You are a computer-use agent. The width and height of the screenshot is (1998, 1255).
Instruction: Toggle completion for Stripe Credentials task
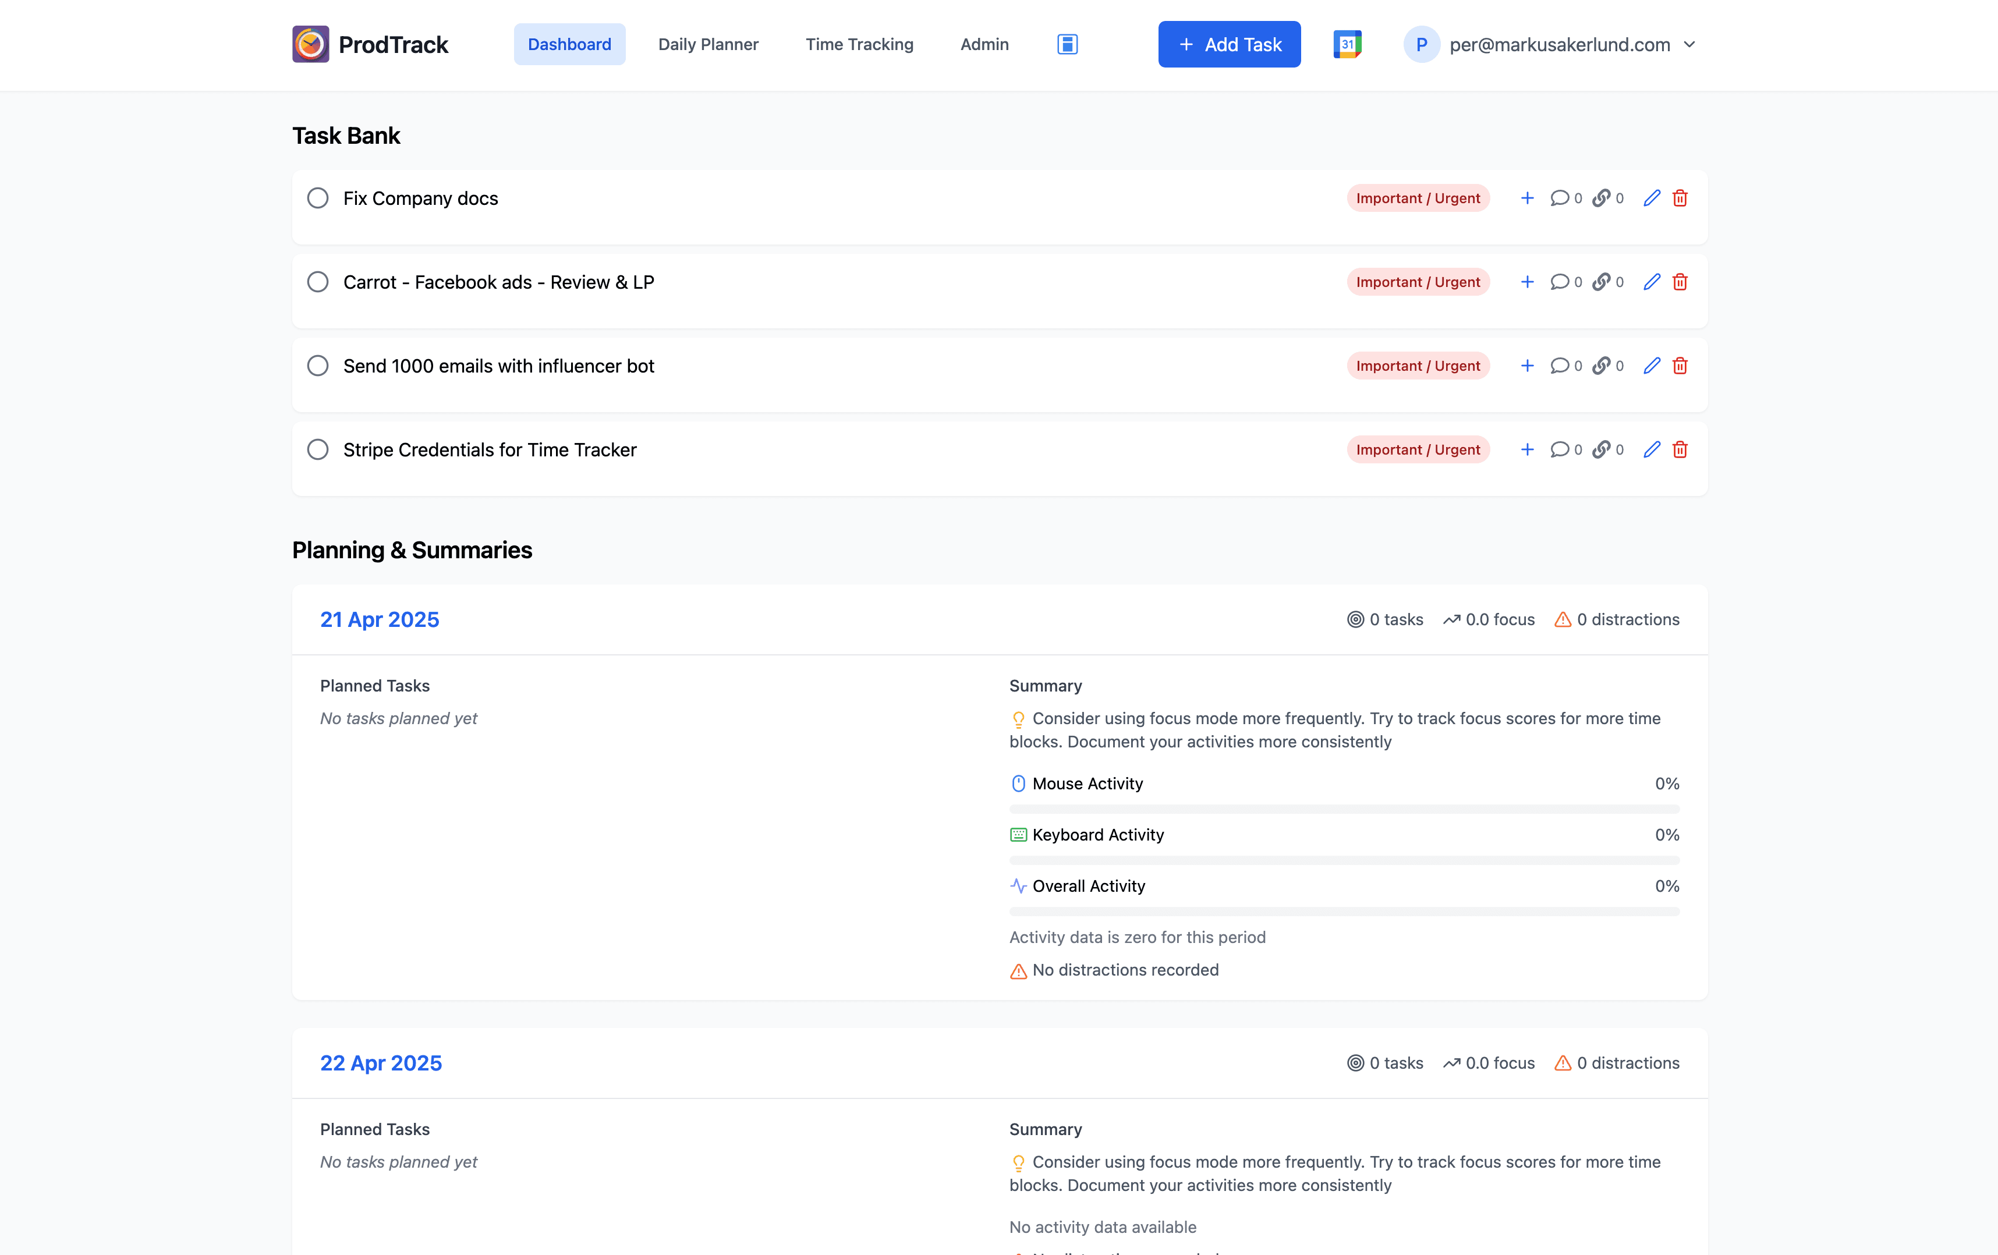[x=318, y=449]
